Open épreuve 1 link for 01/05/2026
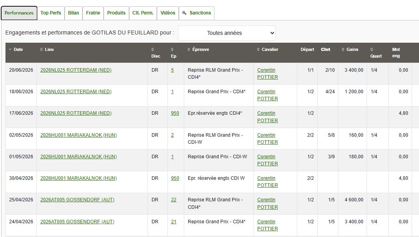419x237 pixels. point(173,156)
